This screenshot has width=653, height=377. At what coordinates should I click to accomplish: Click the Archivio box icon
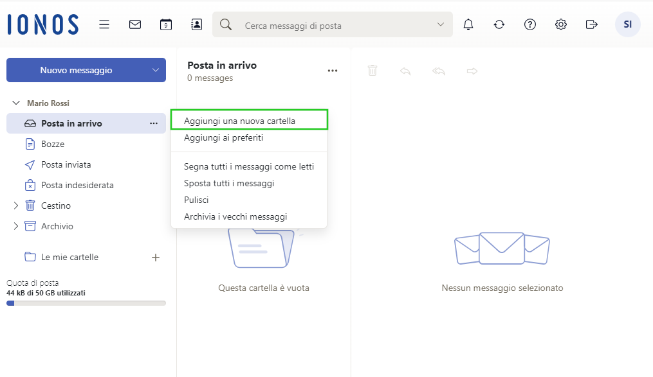click(30, 226)
